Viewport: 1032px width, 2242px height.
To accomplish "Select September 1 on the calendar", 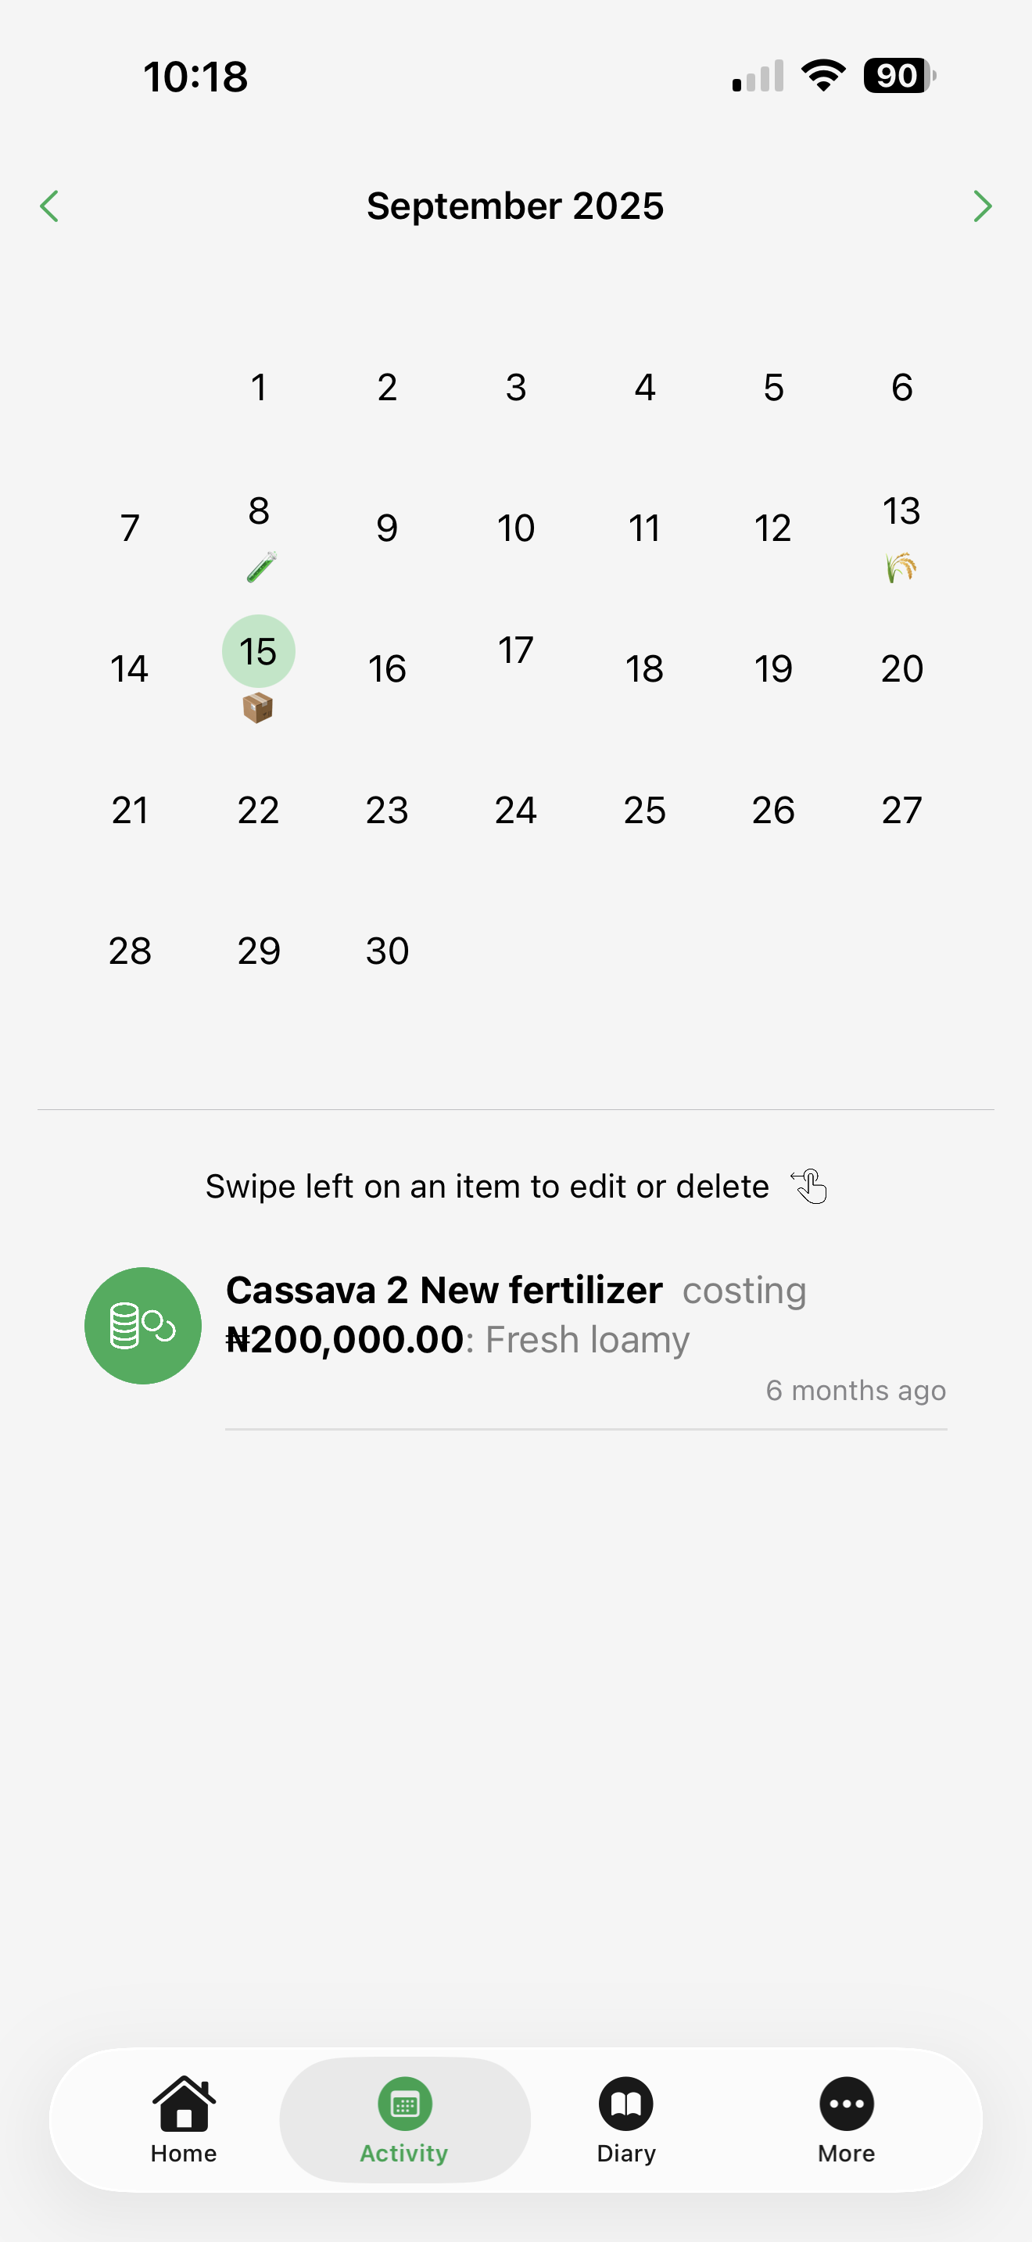I will click(259, 387).
